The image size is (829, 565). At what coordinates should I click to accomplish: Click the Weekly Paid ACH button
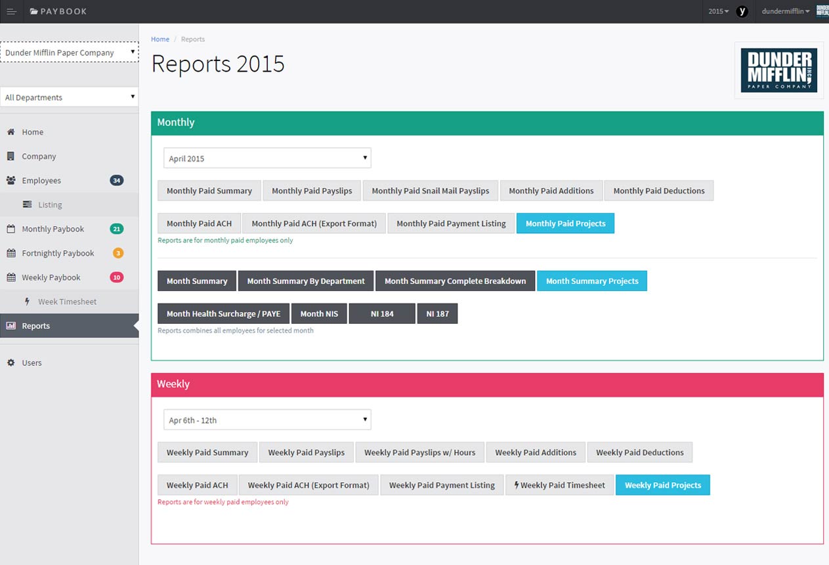198,485
